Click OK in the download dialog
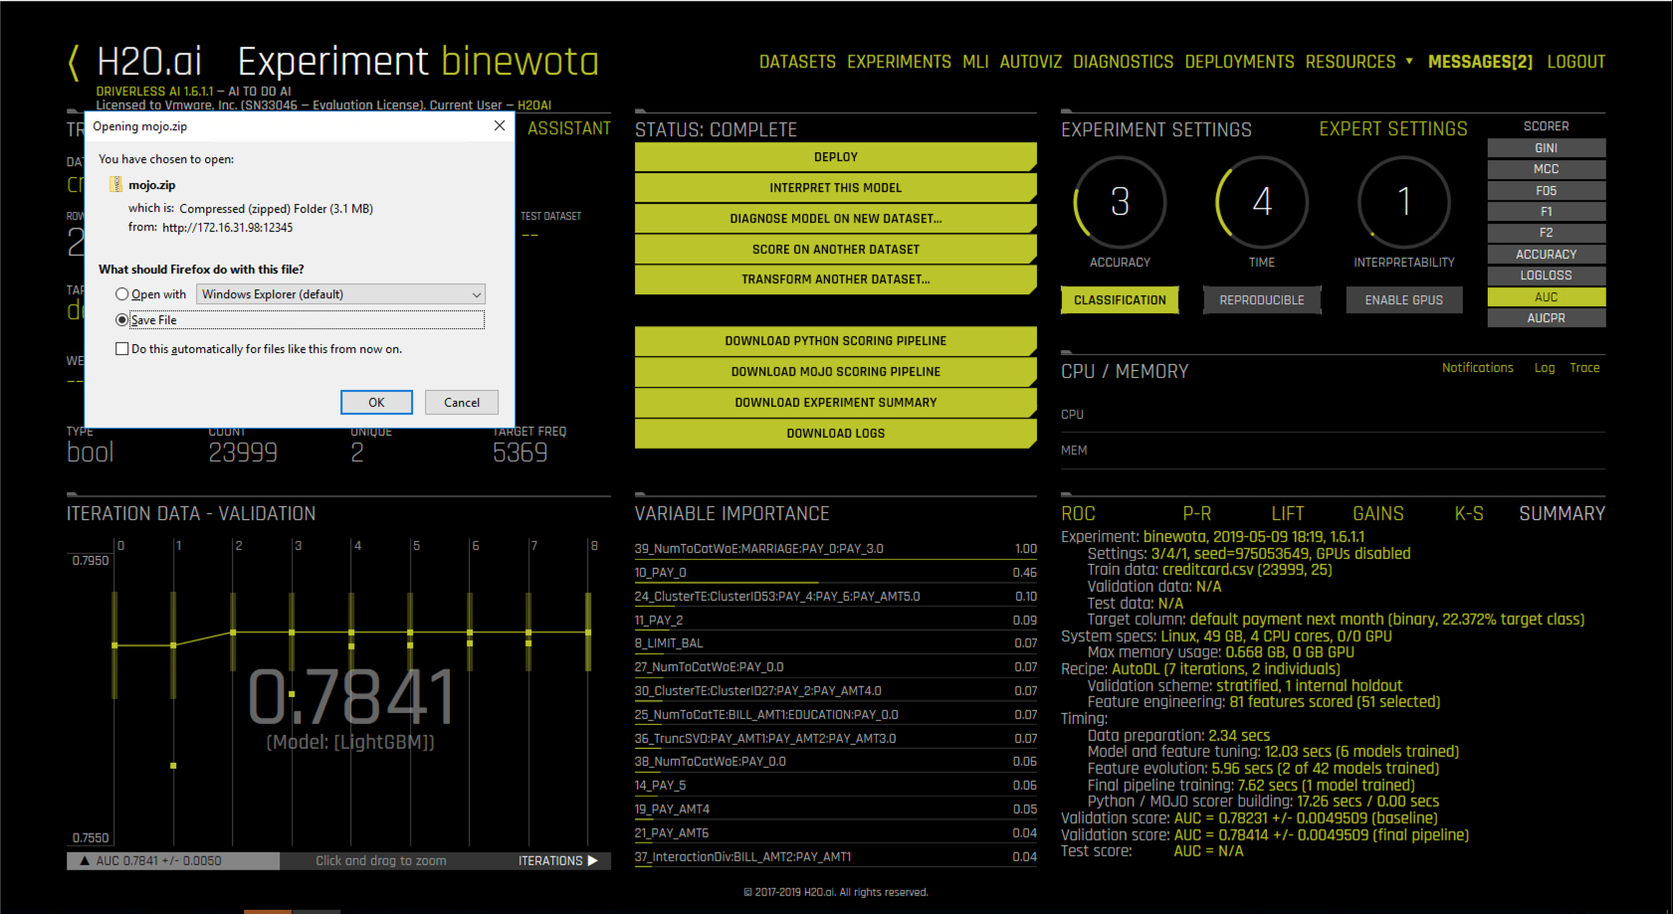The height and width of the screenshot is (914, 1673). [376, 402]
